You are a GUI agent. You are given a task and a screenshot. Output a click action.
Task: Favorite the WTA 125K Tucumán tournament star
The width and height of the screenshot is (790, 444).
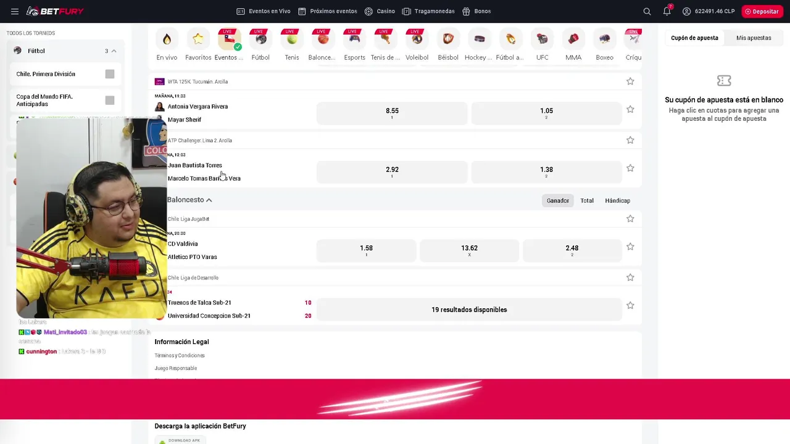click(630, 81)
